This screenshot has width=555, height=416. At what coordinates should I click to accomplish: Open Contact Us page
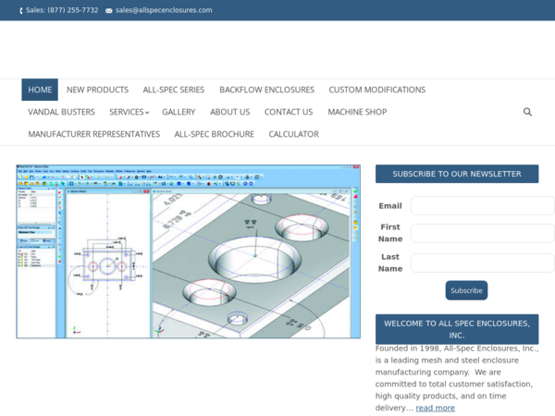[289, 112]
